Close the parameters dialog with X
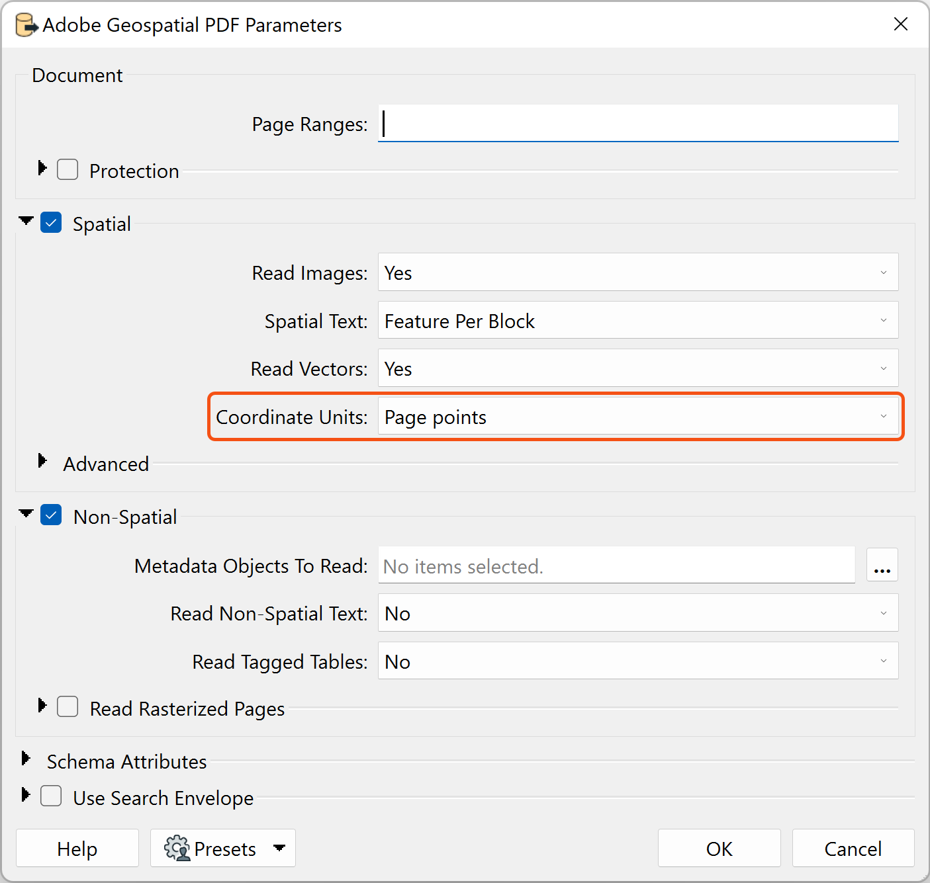Viewport: 930px width, 883px height. pos(900,24)
